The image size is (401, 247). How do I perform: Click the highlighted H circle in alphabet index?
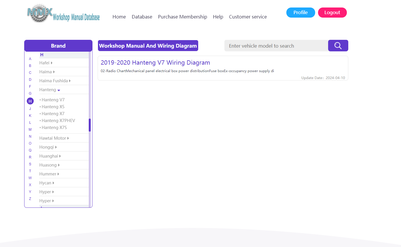point(30,101)
